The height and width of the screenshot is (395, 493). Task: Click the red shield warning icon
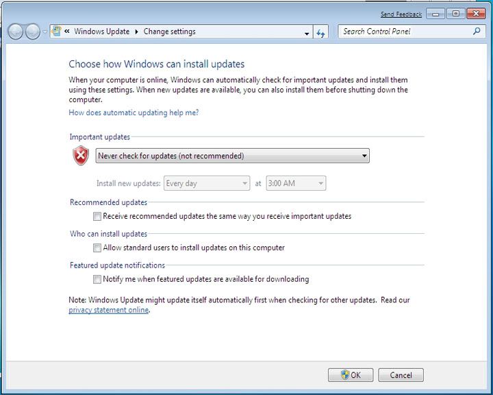pos(81,155)
